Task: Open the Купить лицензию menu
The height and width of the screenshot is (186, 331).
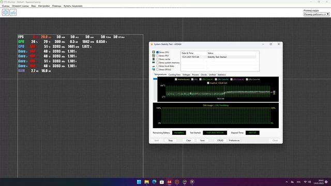Action: coord(73,6)
